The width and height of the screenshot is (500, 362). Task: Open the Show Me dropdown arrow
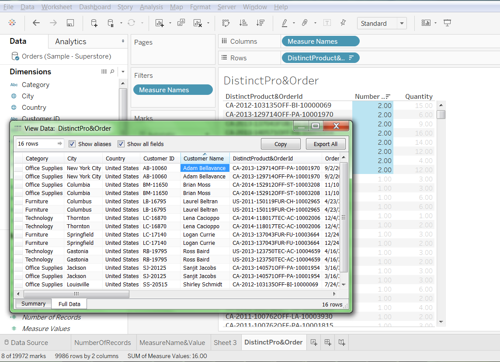point(435,23)
